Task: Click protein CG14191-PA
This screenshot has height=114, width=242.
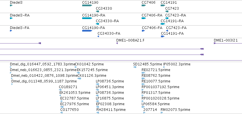Action: coord(172,34)
